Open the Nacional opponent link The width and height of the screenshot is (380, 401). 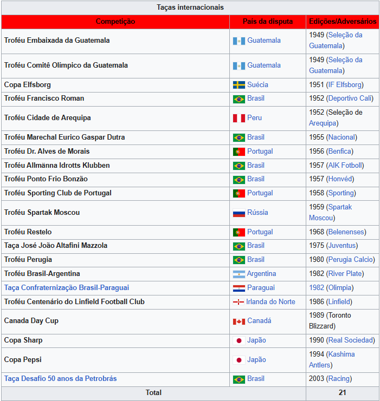point(342,137)
